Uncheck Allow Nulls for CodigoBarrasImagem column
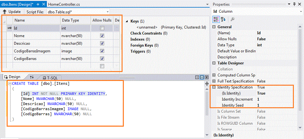 point(102,51)
